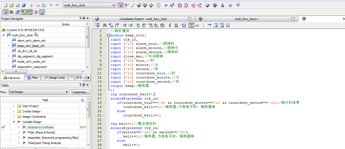Click the Start Compilation play icon

tap(166, 5)
